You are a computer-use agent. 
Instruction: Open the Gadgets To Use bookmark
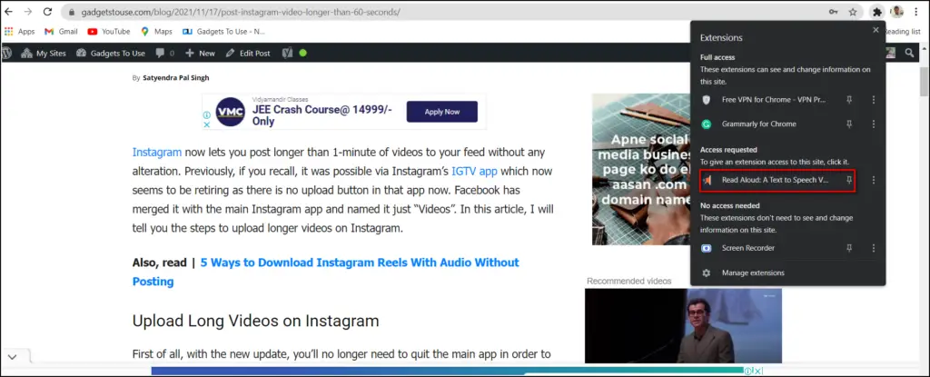click(x=223, y=32)
